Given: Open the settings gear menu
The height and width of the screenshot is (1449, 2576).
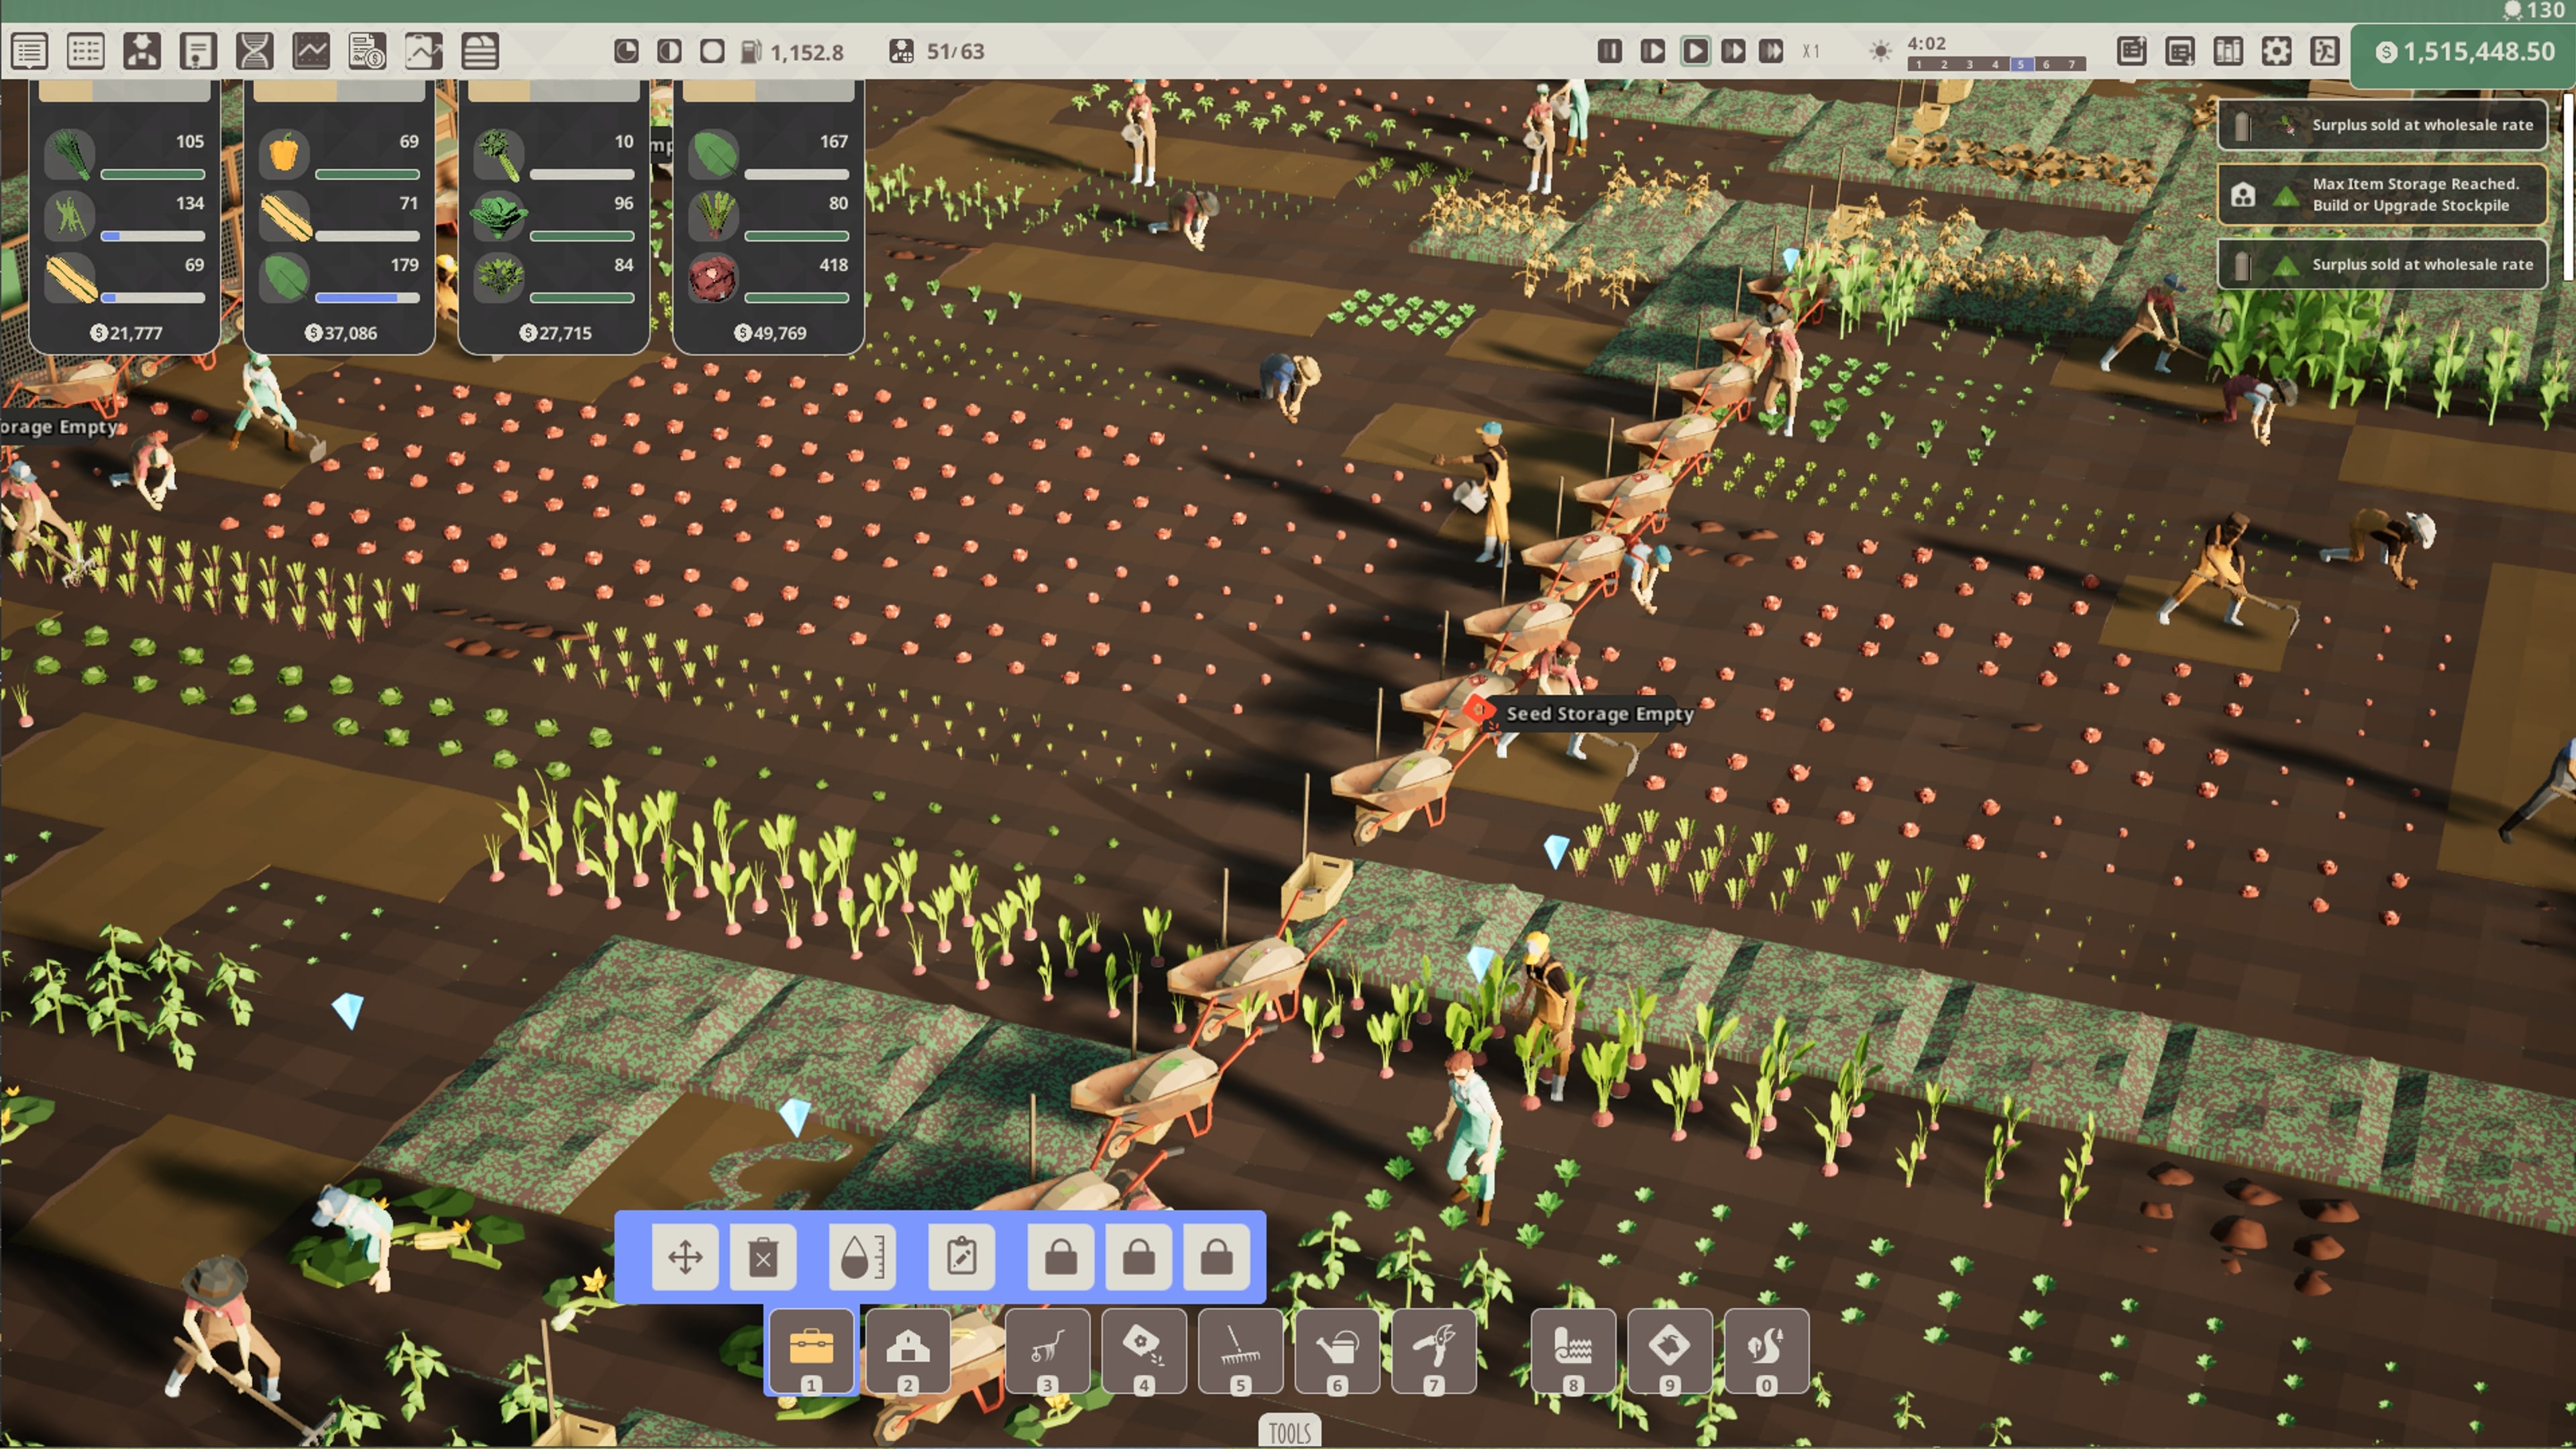Looking at the screenshot, I should point(2276,51).
